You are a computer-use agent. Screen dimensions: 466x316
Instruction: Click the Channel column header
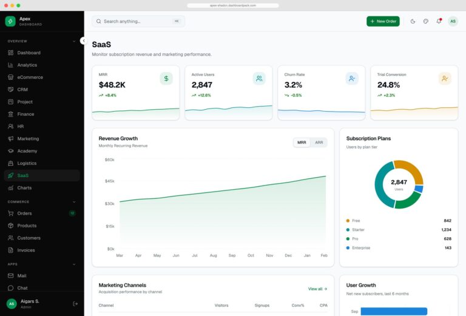tap(106, 305)
